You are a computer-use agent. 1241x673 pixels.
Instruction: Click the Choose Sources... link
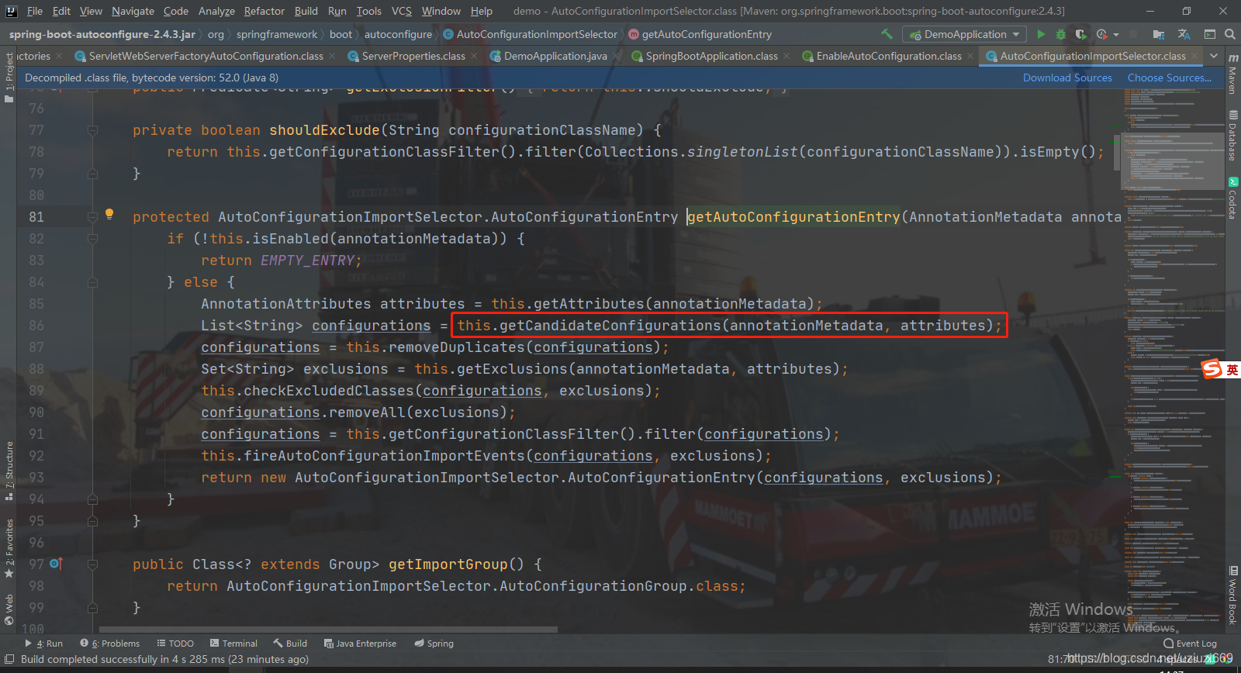(1170, 78)
